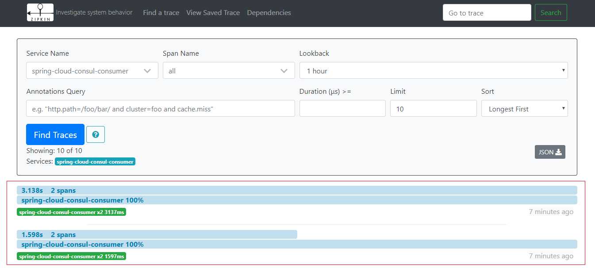595x268 pixels.
Task: Open the View Saved Trace page
Action: click(x=213, y=13)
